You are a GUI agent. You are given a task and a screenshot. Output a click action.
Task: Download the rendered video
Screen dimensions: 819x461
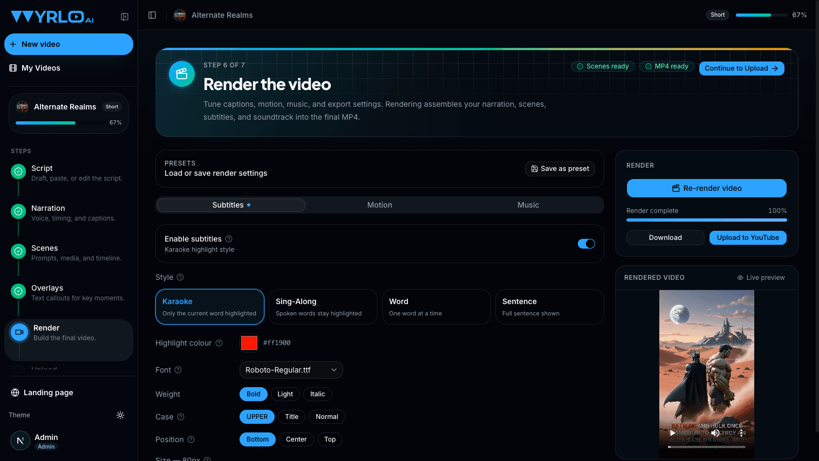(x=665, y=238)
